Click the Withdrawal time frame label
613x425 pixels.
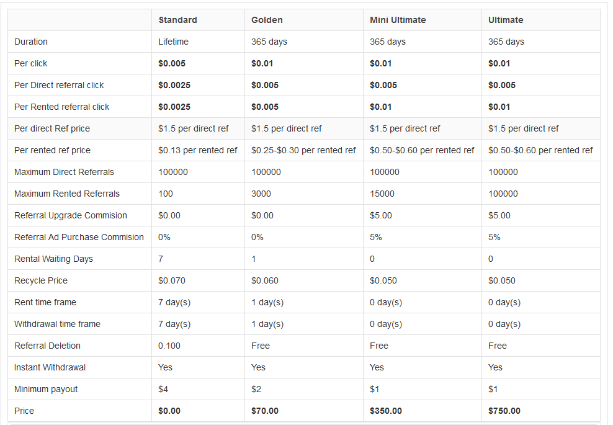click(57, 324)
